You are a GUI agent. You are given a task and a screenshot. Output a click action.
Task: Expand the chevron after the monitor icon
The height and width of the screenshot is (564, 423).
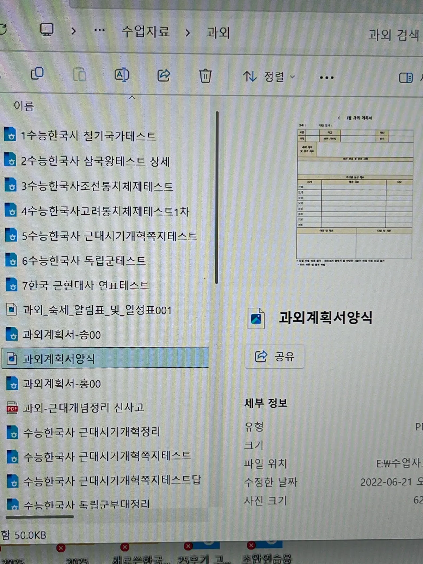tap(73, 31)
